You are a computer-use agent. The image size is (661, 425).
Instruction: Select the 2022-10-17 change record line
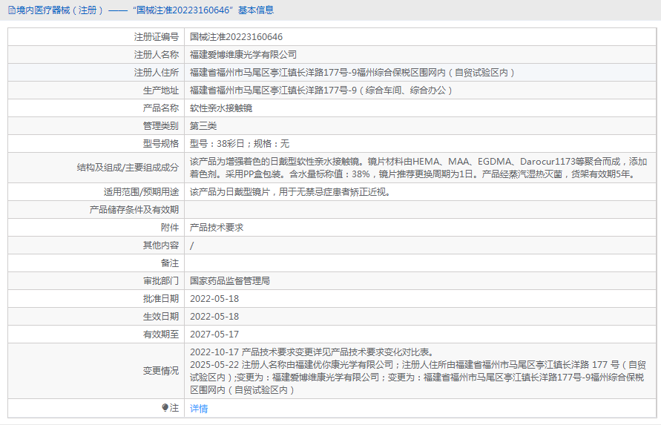tap(312, 352)
